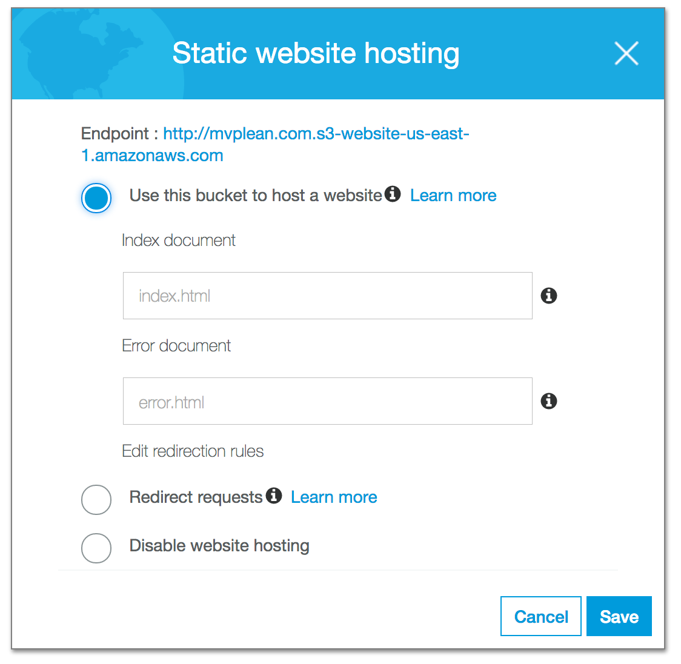Click the 'Use this bucket to host a website' text
The width and height of the screenshot is (681, 664).
tap(256, 196)
